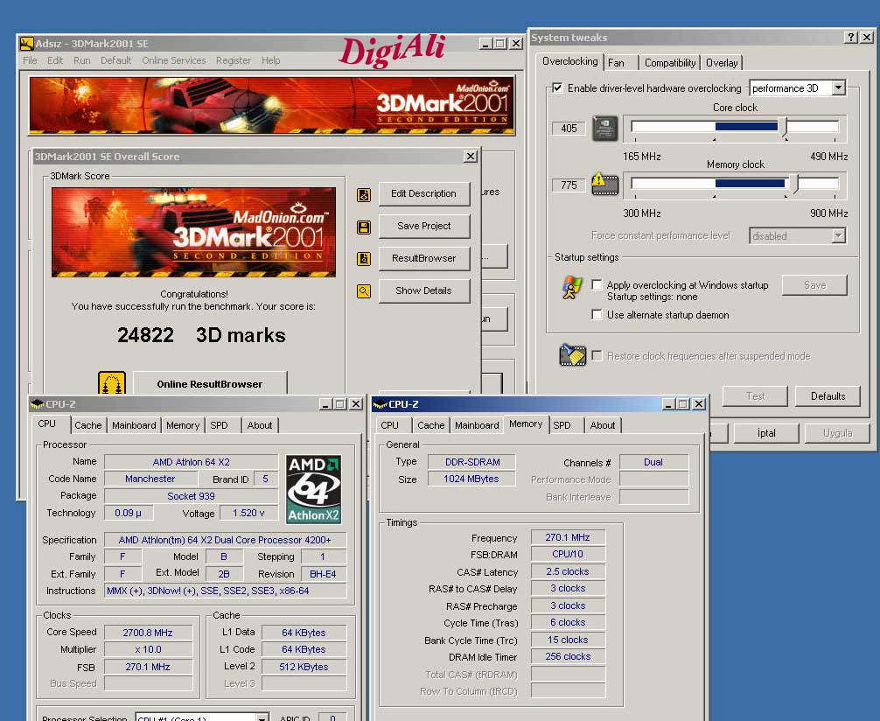880x721 pixels.
Task: Open the File menu in 3DMark2001
Action: pos(30,60)
